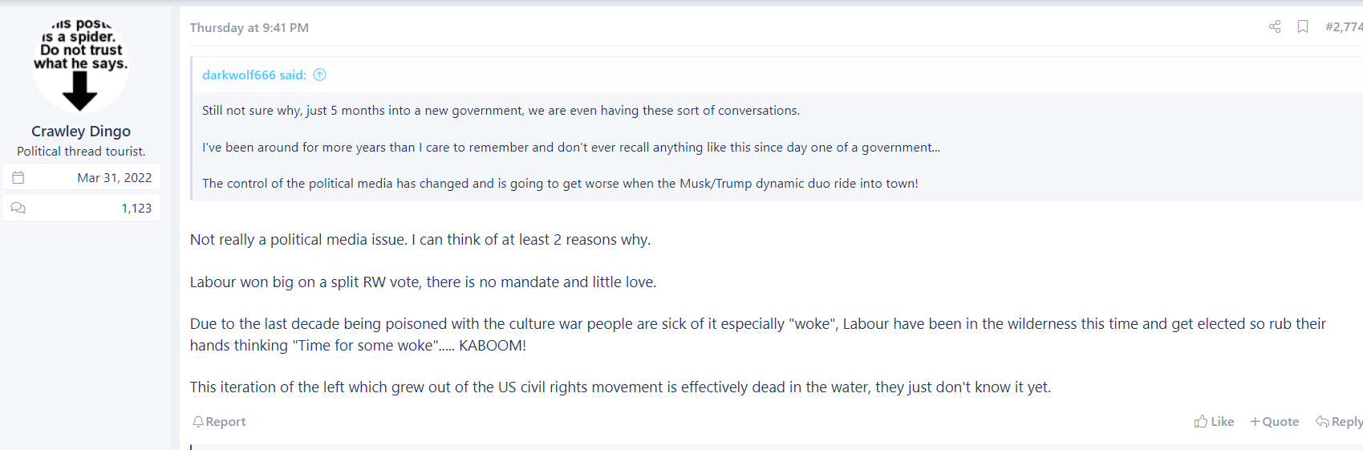The image size is (1363, 450).
Task: Add post to multi-quote with +Quote
Action: point(1274,422)
